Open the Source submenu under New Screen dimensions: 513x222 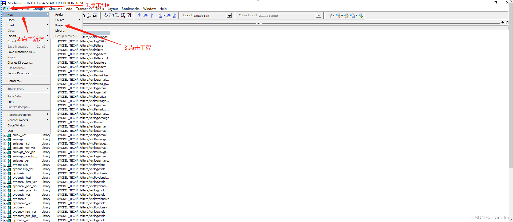[66, 20]
